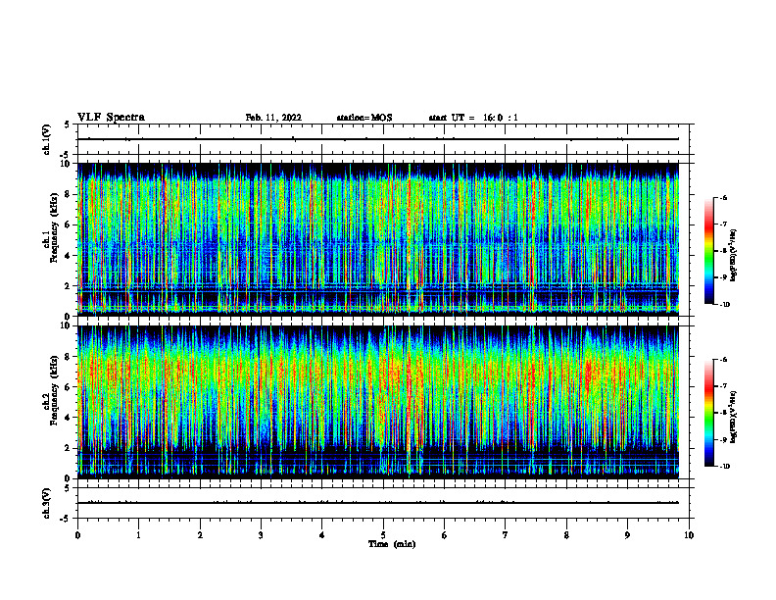Click the "-10" label on ch.2 color bar
This screenshot has height=600, width=776.
[725, 467]
